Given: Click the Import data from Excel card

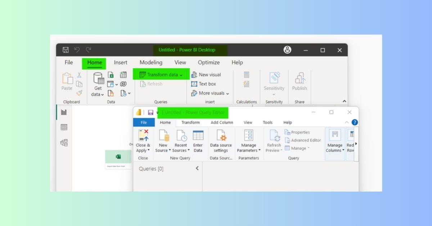Looking at the screenshot, I should [x=118, y=160].
